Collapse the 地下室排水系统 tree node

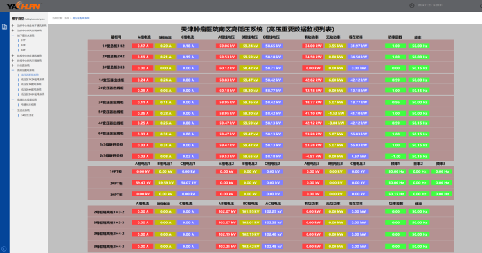(13, 35)
